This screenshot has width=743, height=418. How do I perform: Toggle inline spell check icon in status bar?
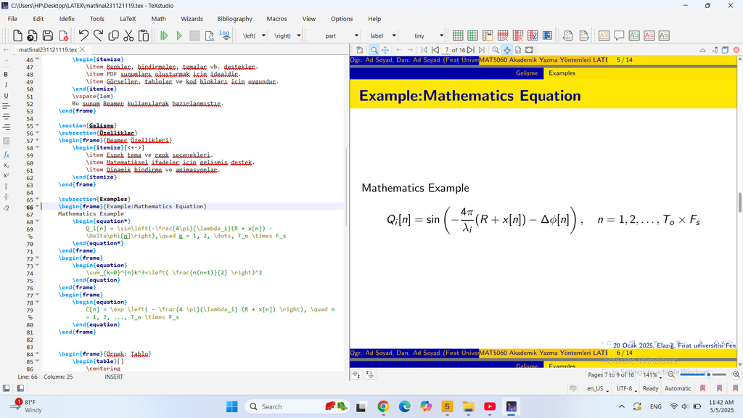573,388
